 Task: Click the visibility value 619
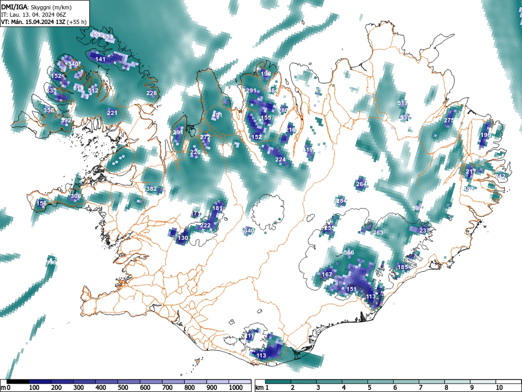[x=79, y=88]
